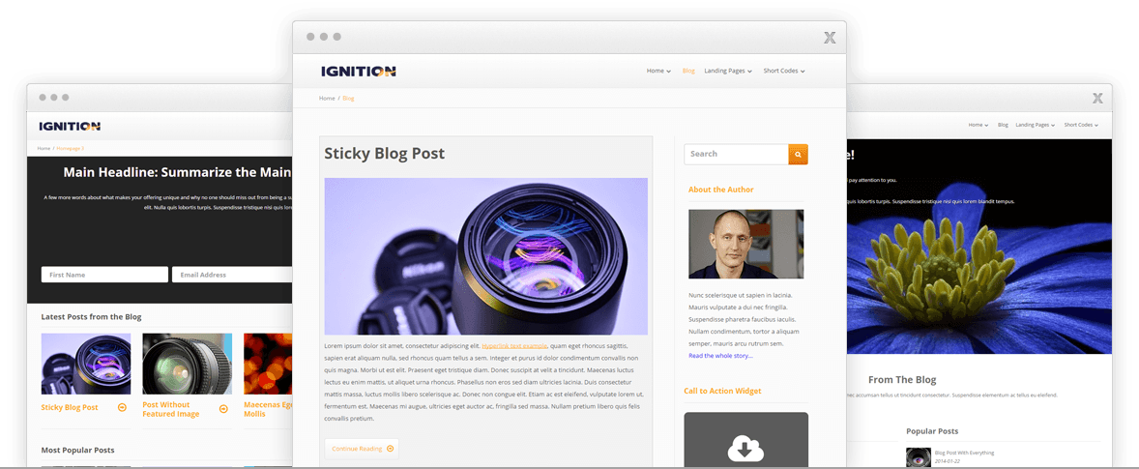
Task: Click the cloud download icon in widget
Action: (746, 450)
